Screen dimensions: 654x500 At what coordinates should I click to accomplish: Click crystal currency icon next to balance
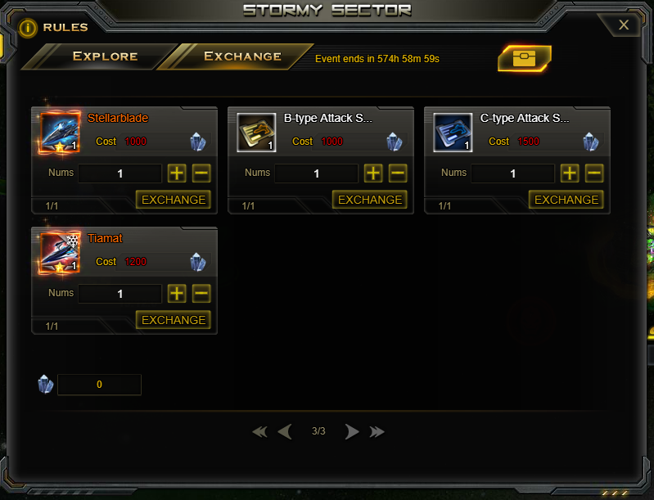click(x=46, y=384)
